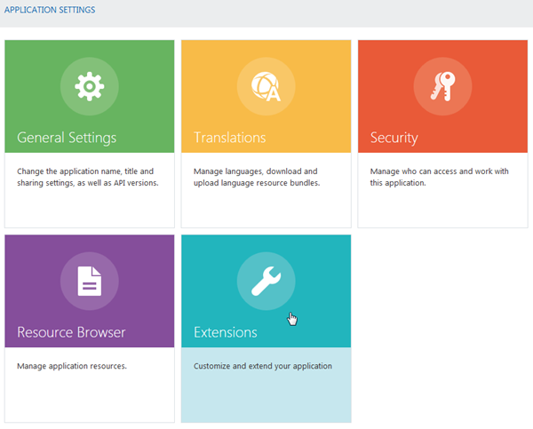Open the Translations title

coord(230,138)
